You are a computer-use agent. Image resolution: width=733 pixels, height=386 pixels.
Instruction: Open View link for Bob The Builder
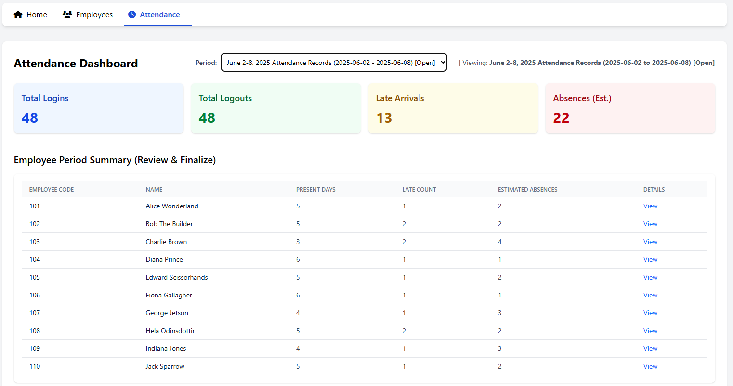coord(650,224)
